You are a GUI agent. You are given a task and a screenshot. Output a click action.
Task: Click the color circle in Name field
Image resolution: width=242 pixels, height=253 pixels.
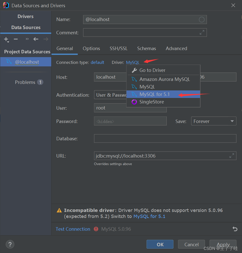[x=201, y=20]
